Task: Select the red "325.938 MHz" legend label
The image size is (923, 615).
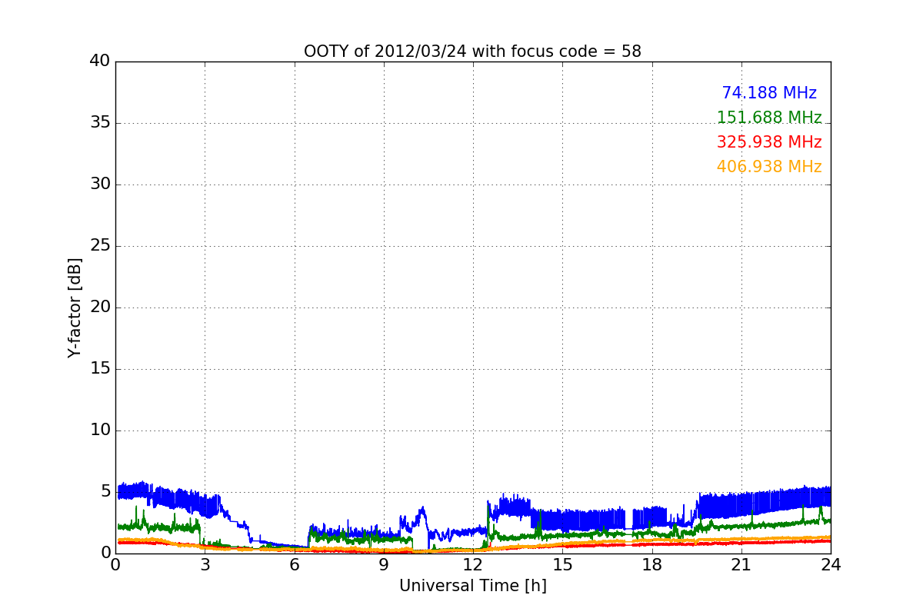Action: [x=769, y=142]
